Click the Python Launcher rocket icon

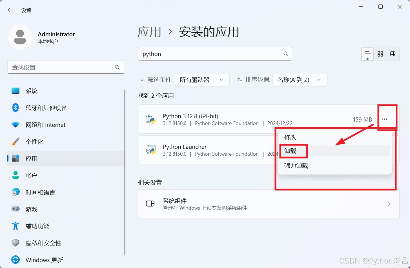pyautogui.click(x=151, y=150)
